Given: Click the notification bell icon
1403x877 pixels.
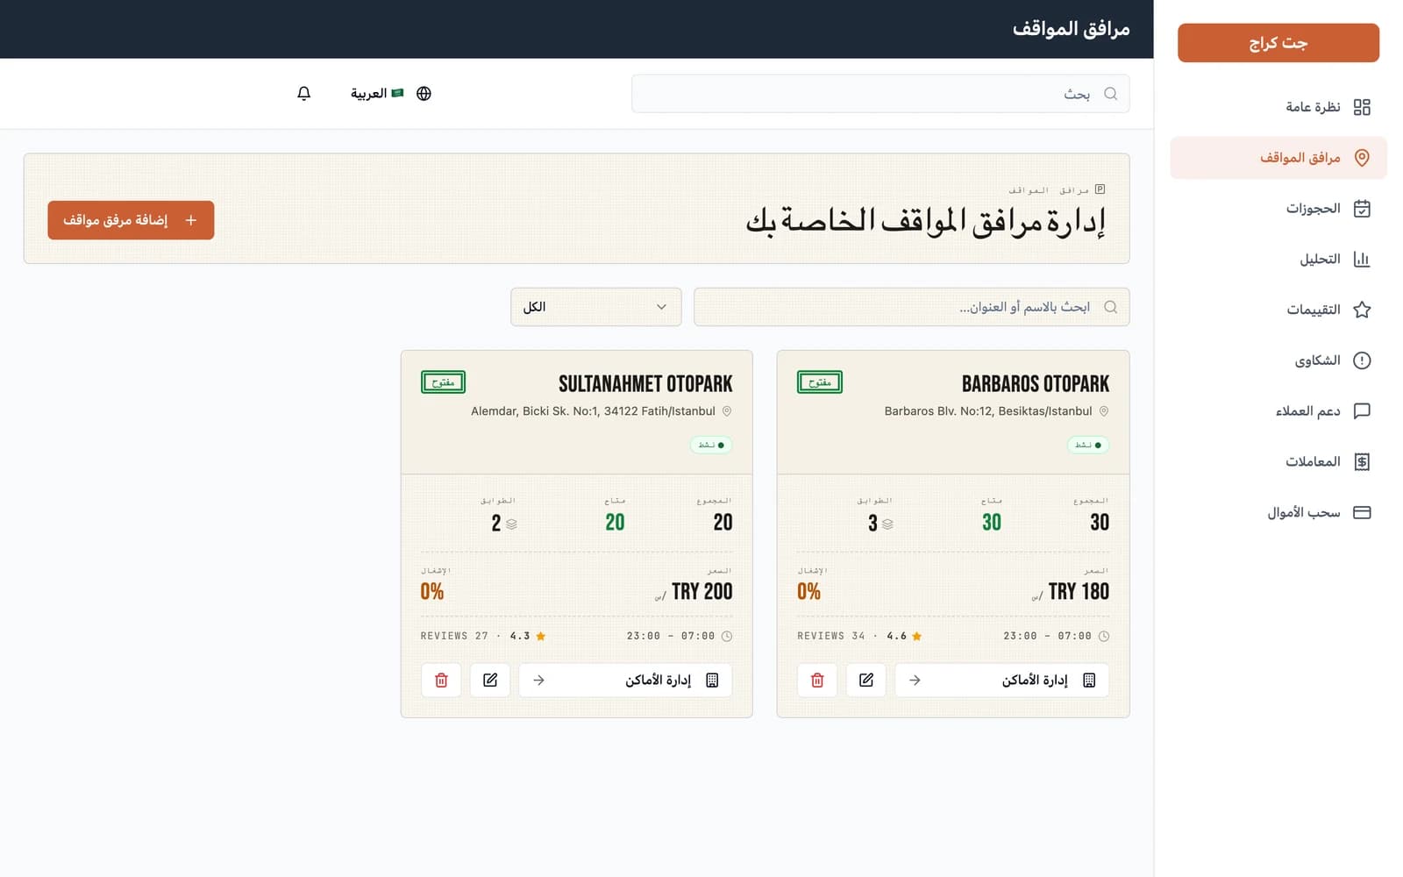Looking at the screenshot, I should 303,93.
